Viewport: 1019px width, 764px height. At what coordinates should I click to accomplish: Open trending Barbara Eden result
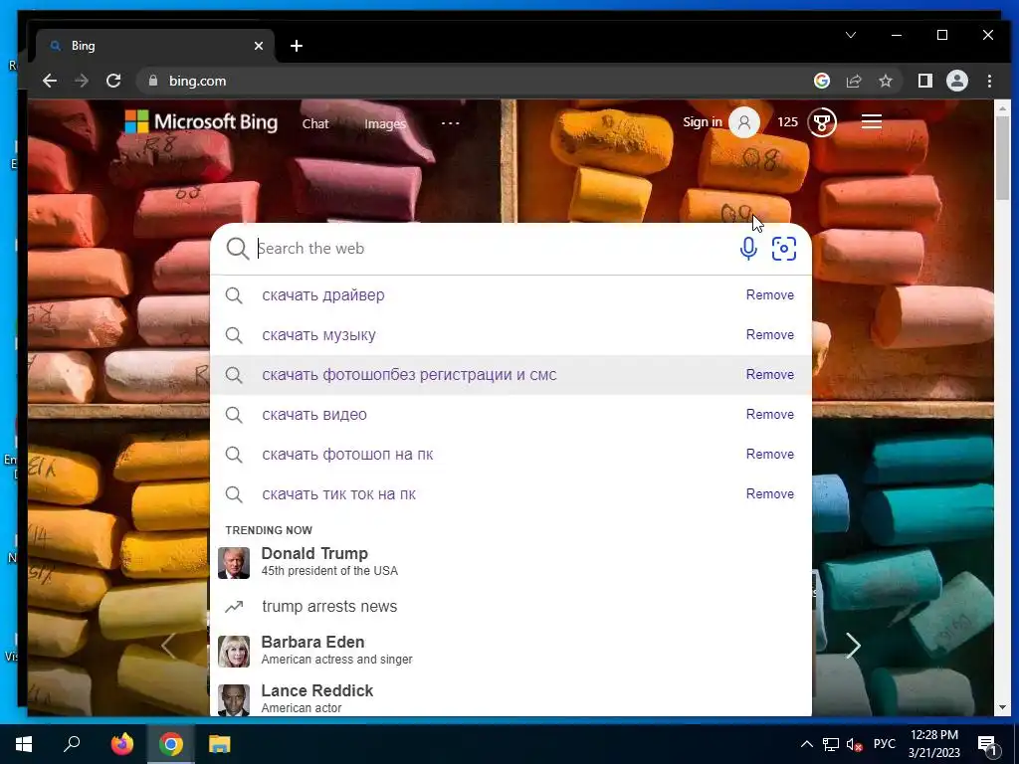510,651
